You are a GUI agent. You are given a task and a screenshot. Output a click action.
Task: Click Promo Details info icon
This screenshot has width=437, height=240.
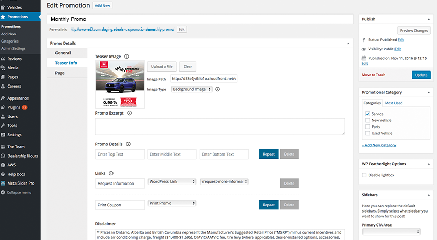point(128,144)
